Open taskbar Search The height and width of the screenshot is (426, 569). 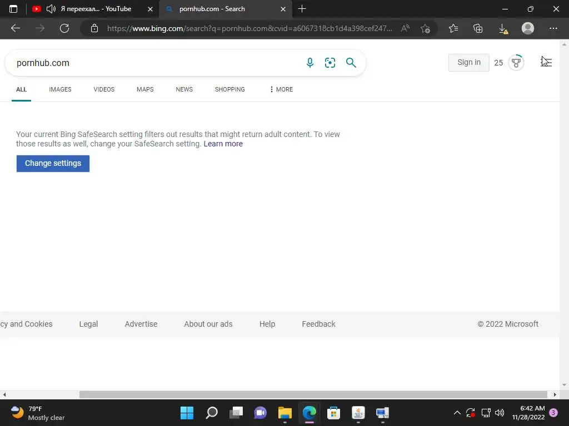212,413
